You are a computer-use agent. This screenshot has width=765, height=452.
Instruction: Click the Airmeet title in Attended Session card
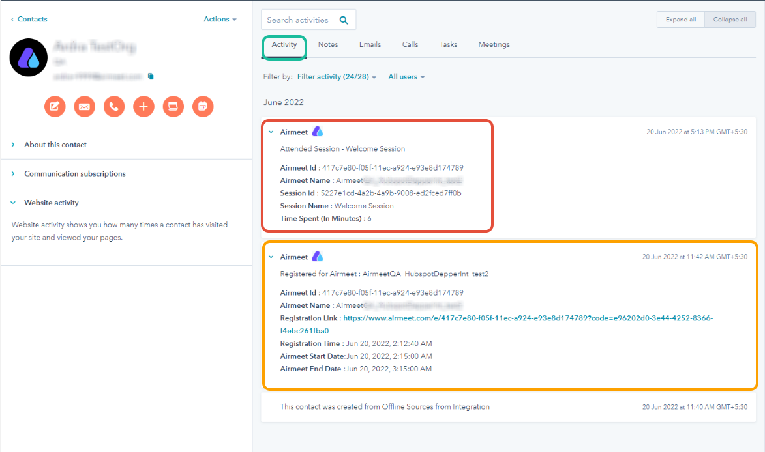click(x=293, y=132)
